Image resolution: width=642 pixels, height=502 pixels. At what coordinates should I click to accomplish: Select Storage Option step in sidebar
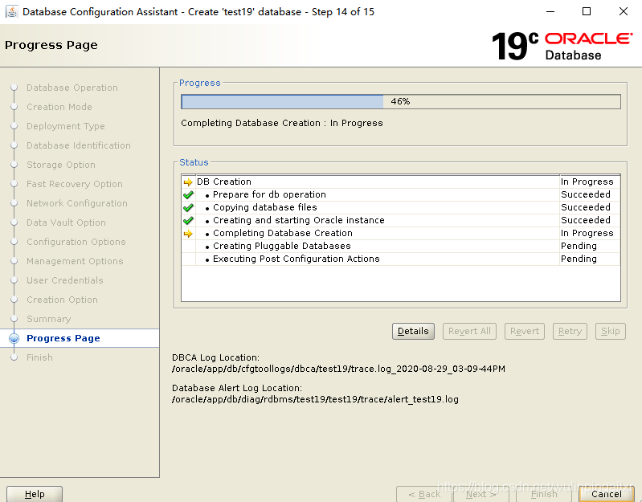point(61,165)
